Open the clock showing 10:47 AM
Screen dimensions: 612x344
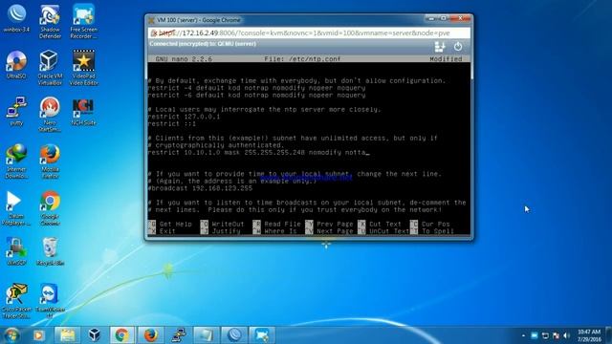pos(589,335)
